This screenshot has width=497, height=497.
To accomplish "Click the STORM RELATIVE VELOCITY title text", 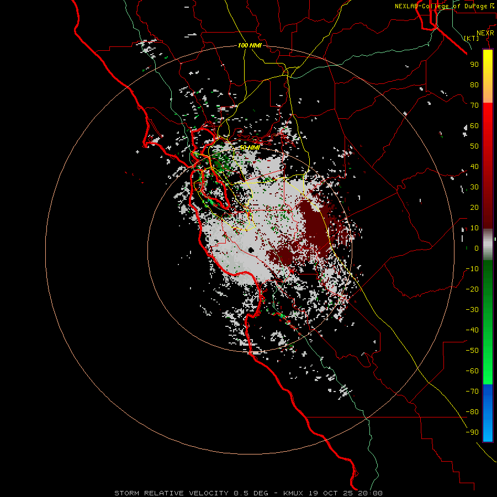I will pos(172,493).
